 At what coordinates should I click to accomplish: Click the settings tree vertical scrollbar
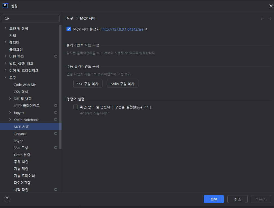(x=60, y=87)
